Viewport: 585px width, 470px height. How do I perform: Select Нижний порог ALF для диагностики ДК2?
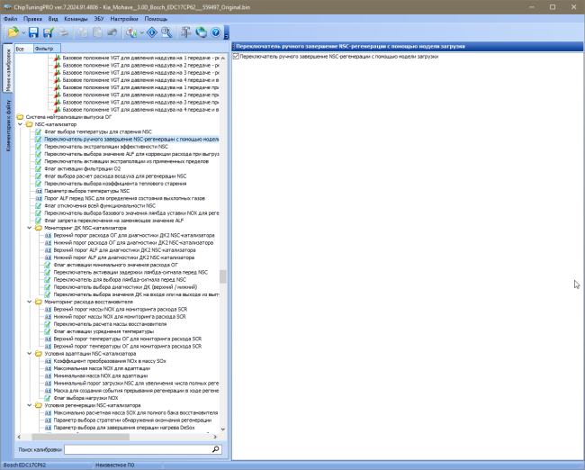[x=124, y=258]
